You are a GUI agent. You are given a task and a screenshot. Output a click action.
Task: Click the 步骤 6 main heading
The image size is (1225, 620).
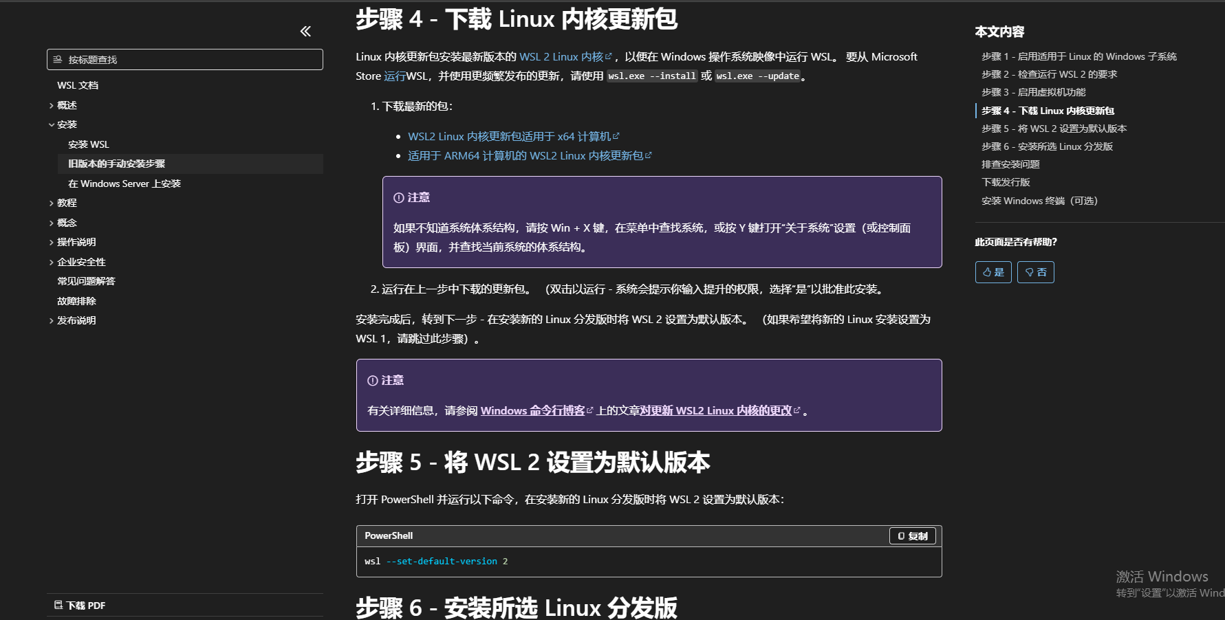517,608
